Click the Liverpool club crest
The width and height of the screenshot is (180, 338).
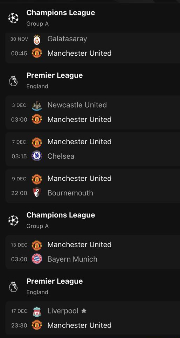point(37,311)
